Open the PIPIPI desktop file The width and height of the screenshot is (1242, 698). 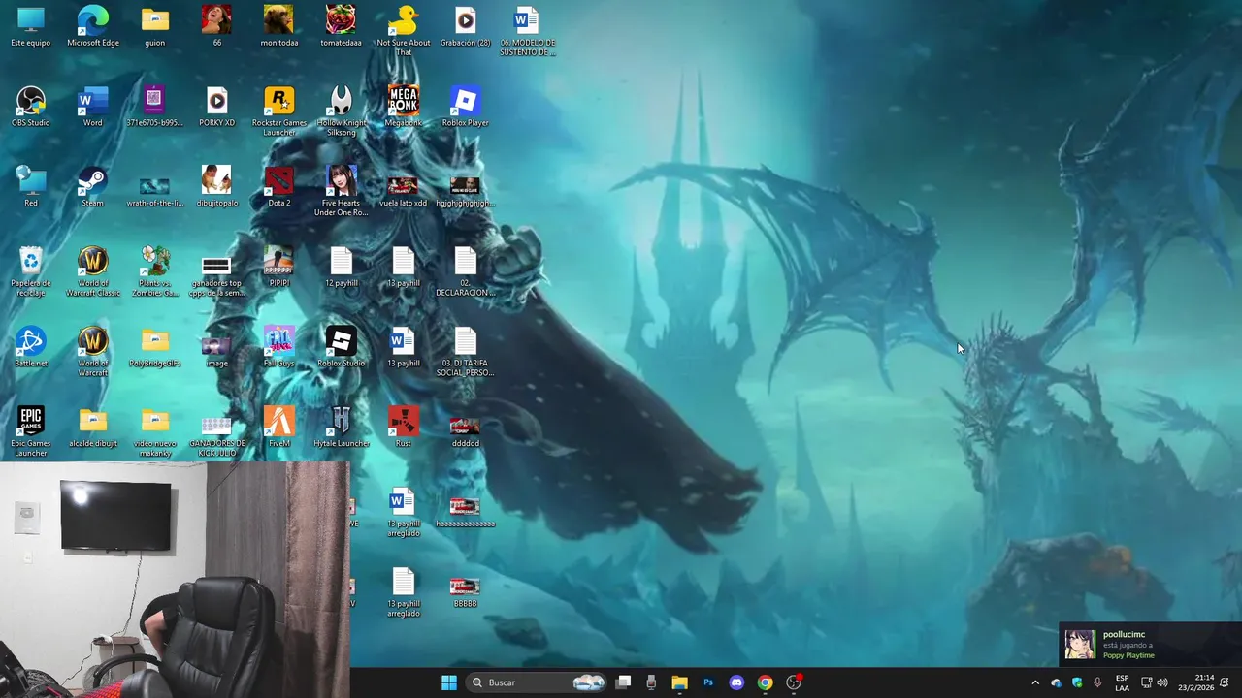(279, 267)
